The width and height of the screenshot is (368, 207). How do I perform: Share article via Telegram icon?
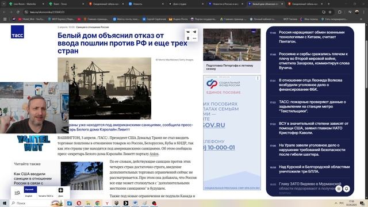(194, 32)
